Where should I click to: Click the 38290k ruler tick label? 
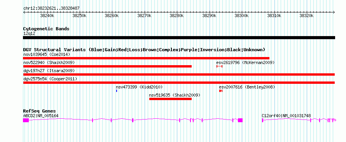(209, 16)
